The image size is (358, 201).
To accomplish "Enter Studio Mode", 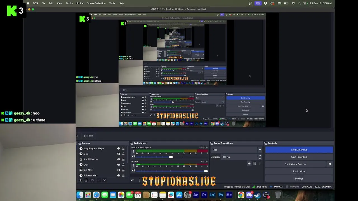I will 299,171.
